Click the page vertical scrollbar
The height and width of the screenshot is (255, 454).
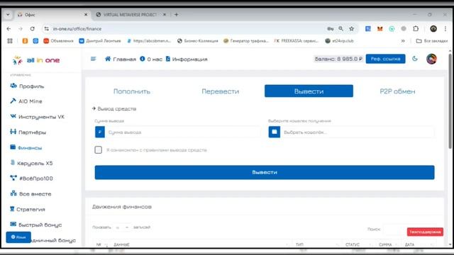pyautogui.click(x=450, y=101)
